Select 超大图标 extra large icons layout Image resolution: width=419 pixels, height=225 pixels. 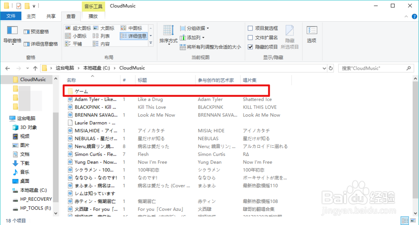78,28
